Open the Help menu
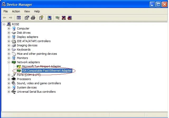Image resolution: width=169 pixels, height=118 pixels. (37, 11)
